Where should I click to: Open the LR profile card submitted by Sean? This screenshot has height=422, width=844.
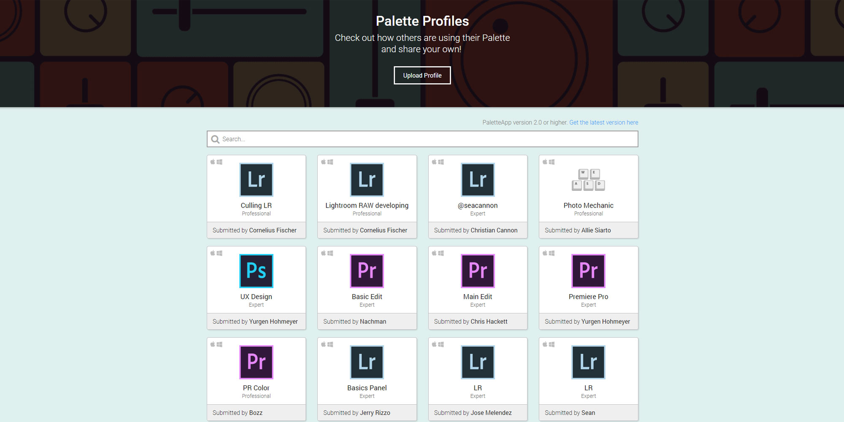[x=588, y=388]
